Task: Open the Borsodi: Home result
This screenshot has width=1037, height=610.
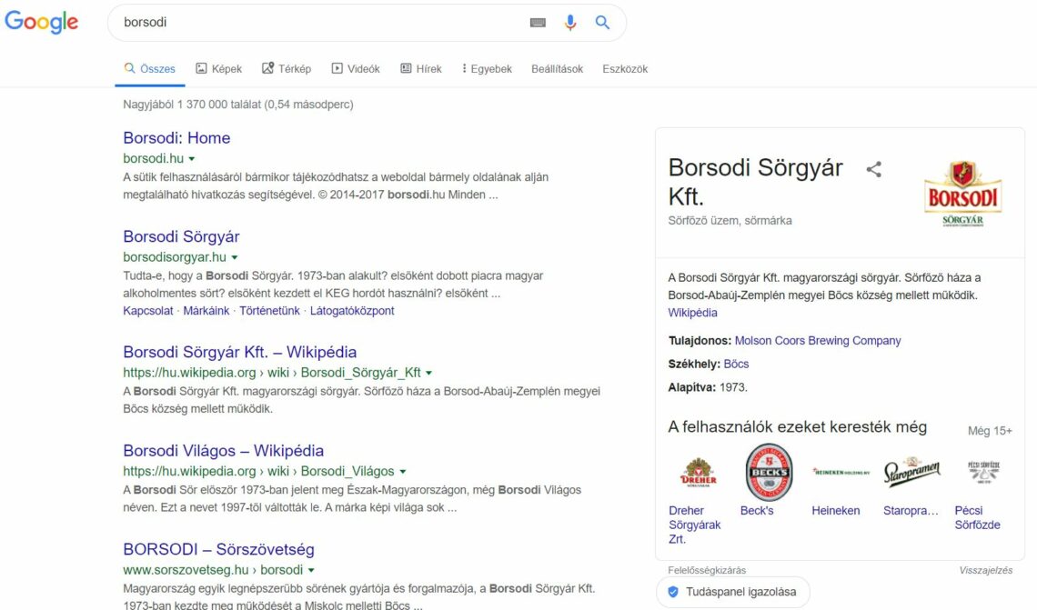Action: 176,138
